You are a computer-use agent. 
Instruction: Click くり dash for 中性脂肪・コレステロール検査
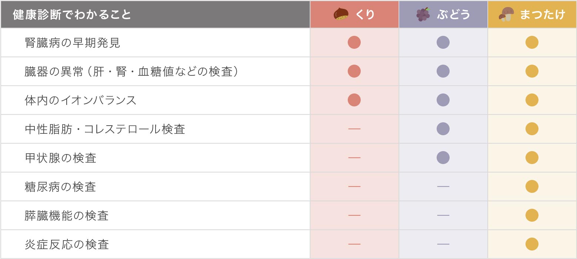coord(354,129)
